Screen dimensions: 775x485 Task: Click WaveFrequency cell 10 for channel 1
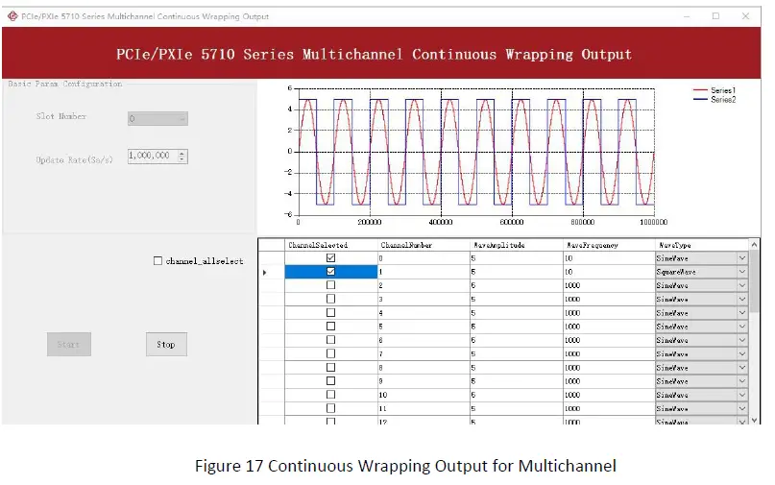click(x=609, y=272)
